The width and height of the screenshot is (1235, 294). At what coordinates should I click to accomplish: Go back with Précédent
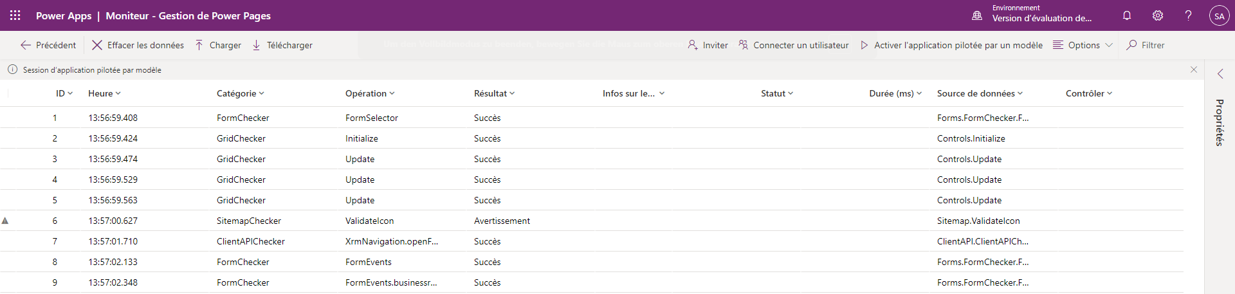tap(48, 45)
